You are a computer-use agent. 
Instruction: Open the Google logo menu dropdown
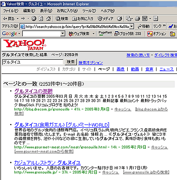19,34
